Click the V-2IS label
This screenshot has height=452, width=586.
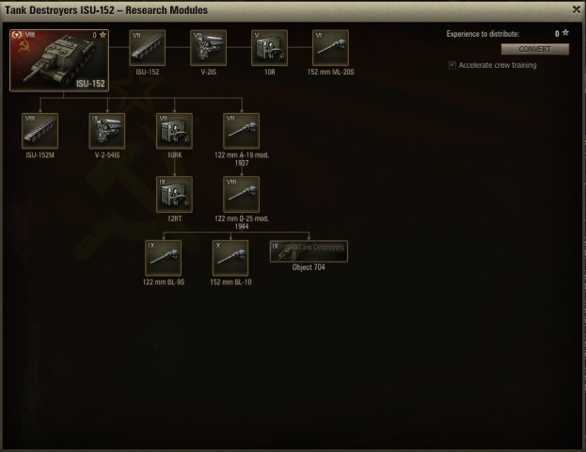click(x=208, y=72)
